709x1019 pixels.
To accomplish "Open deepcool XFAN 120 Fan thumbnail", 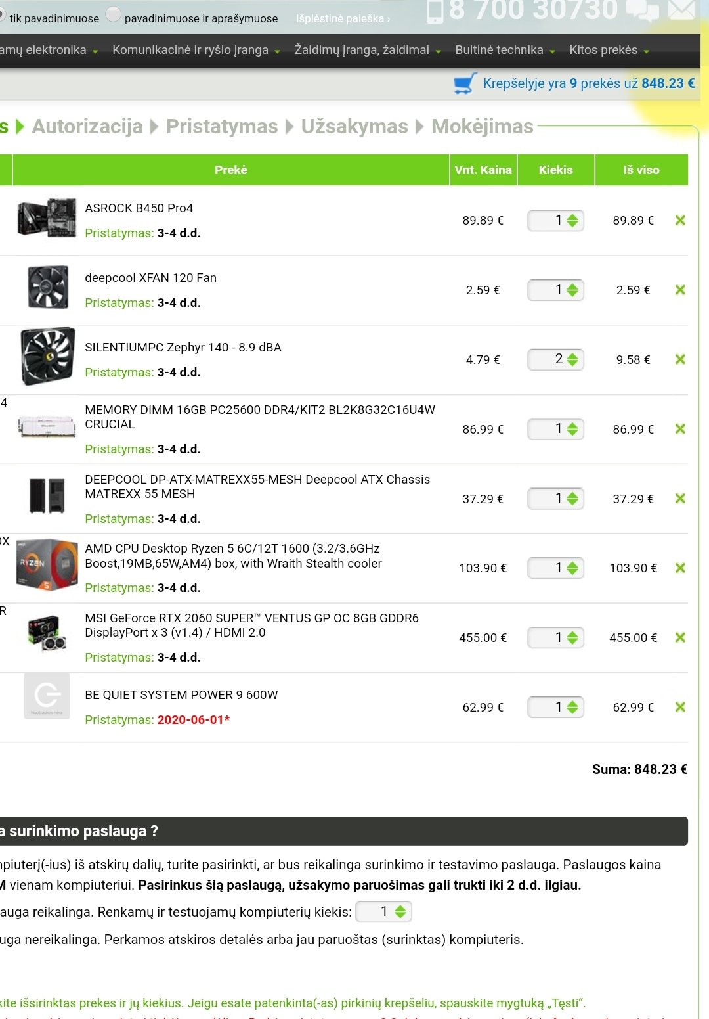I will (49, 287).
